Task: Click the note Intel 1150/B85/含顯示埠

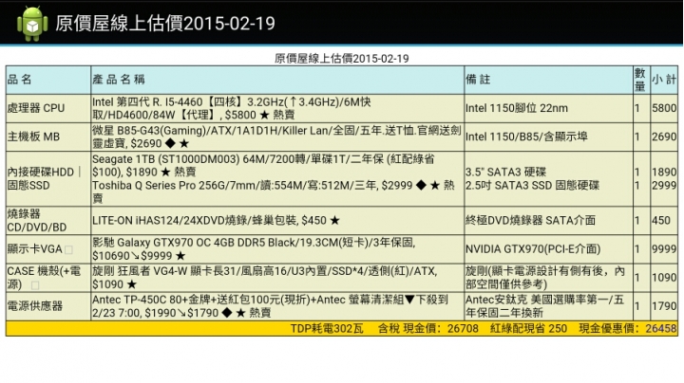Action: click(x=526, y=137)
